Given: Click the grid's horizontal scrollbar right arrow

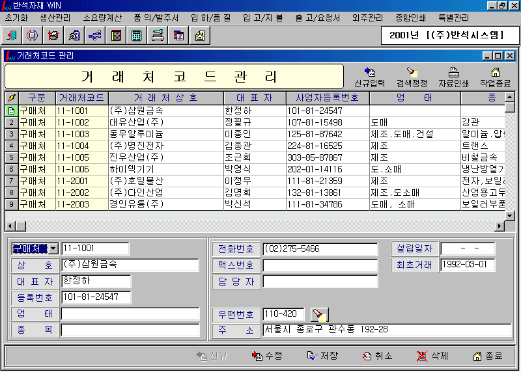Looking at the screenshot, I should pyautogui.click(x=500, y=226).
